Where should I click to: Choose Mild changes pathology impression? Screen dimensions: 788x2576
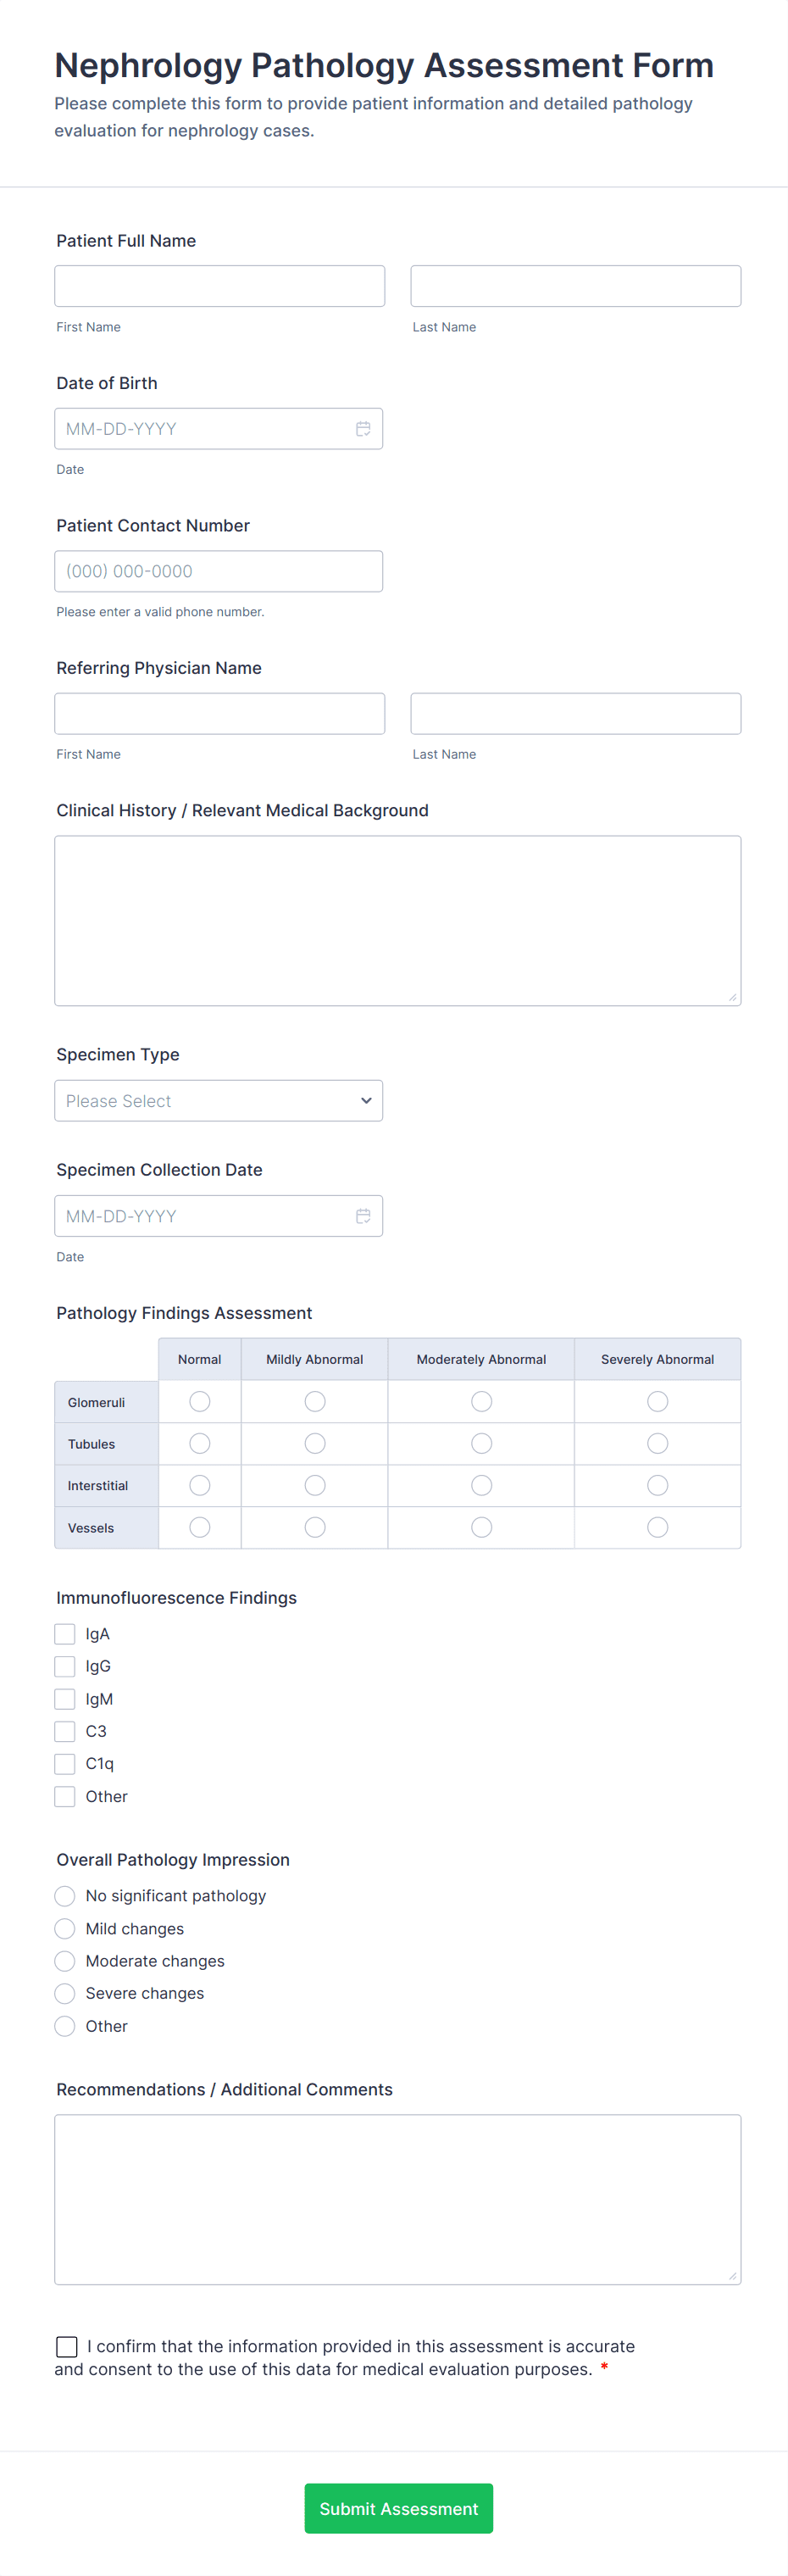click(65, 1928)
